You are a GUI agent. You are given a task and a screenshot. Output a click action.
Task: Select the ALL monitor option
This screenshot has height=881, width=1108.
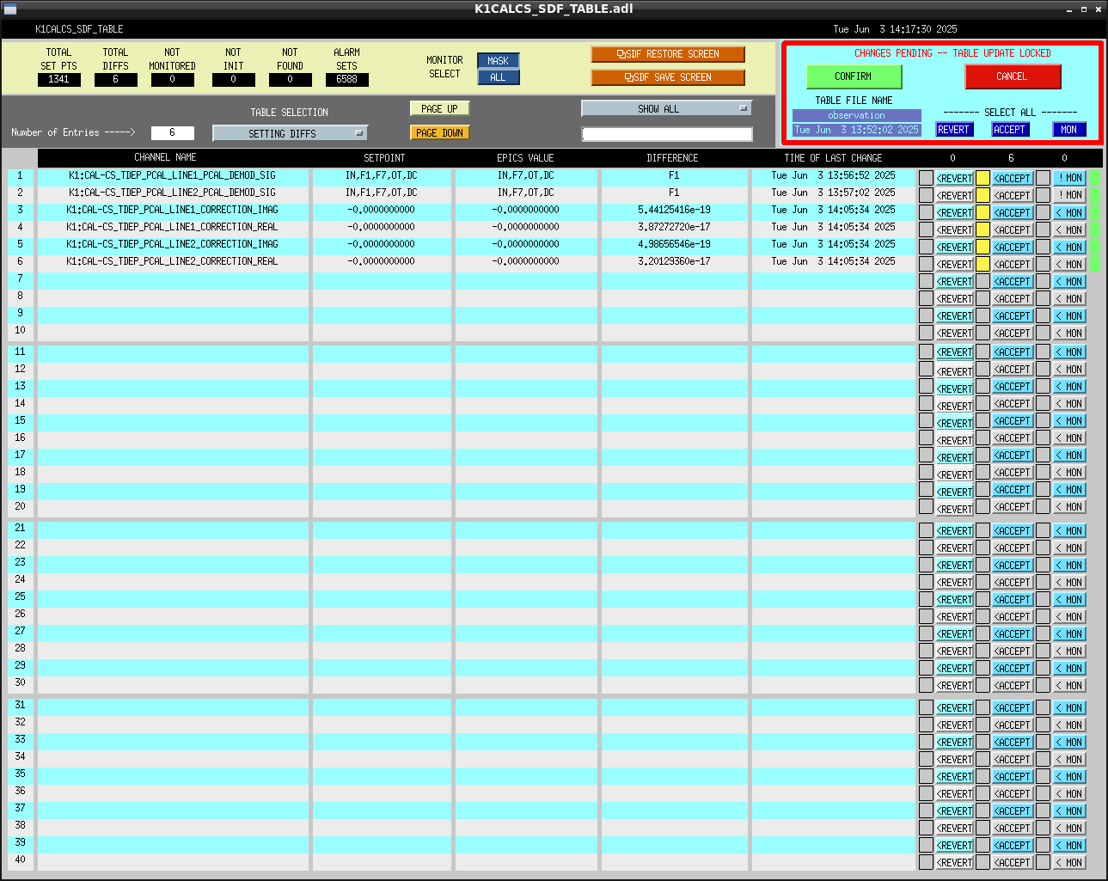click(499, 77)
